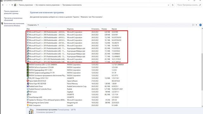The image size is (203, 114).
Task: Click version 84.0.4316.42 cell
Action: [116, 81]
